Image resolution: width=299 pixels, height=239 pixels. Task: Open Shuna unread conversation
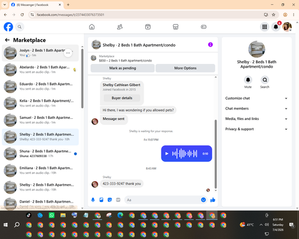(x=40, y=154)
